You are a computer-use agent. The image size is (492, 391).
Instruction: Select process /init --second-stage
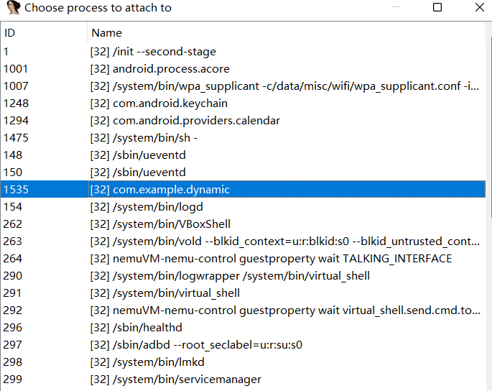243,52
